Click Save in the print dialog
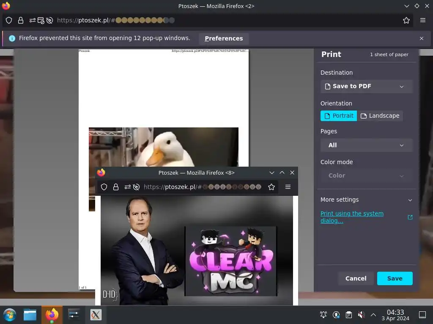 click(x=395, y=278)
